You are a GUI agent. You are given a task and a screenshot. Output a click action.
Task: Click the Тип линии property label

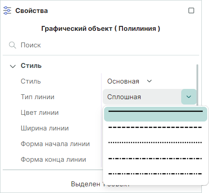pos(37,97)
